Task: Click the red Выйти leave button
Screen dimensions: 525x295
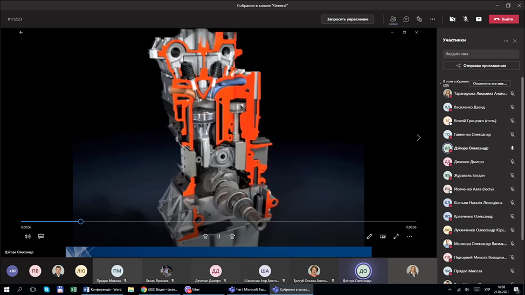Action: (x=503, y=19)
